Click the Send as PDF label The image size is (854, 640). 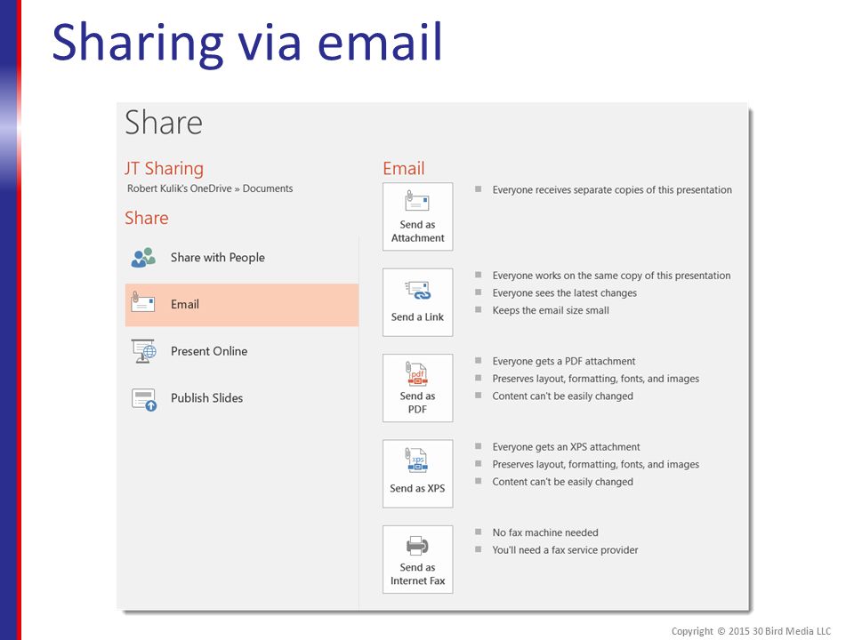[x=418, y=403]
